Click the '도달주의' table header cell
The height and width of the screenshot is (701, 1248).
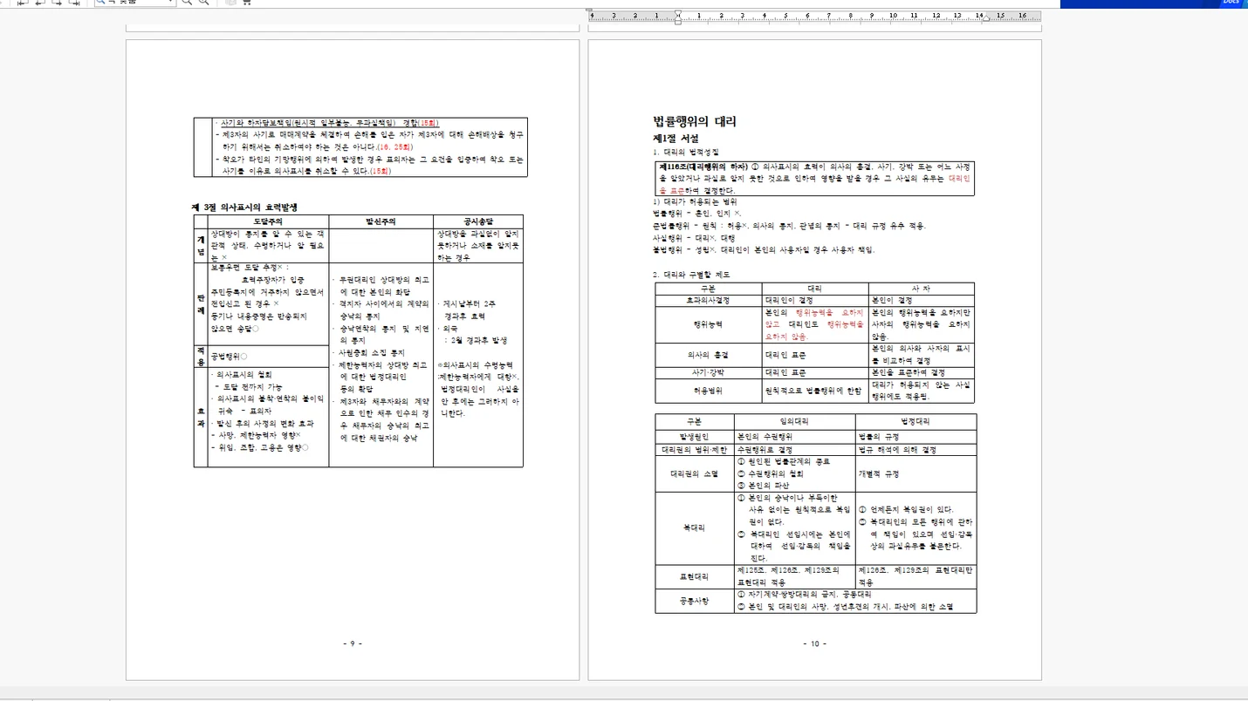pyautogui.click(x=268, y=221)
